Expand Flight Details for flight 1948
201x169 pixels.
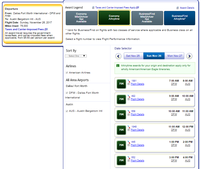137,130
